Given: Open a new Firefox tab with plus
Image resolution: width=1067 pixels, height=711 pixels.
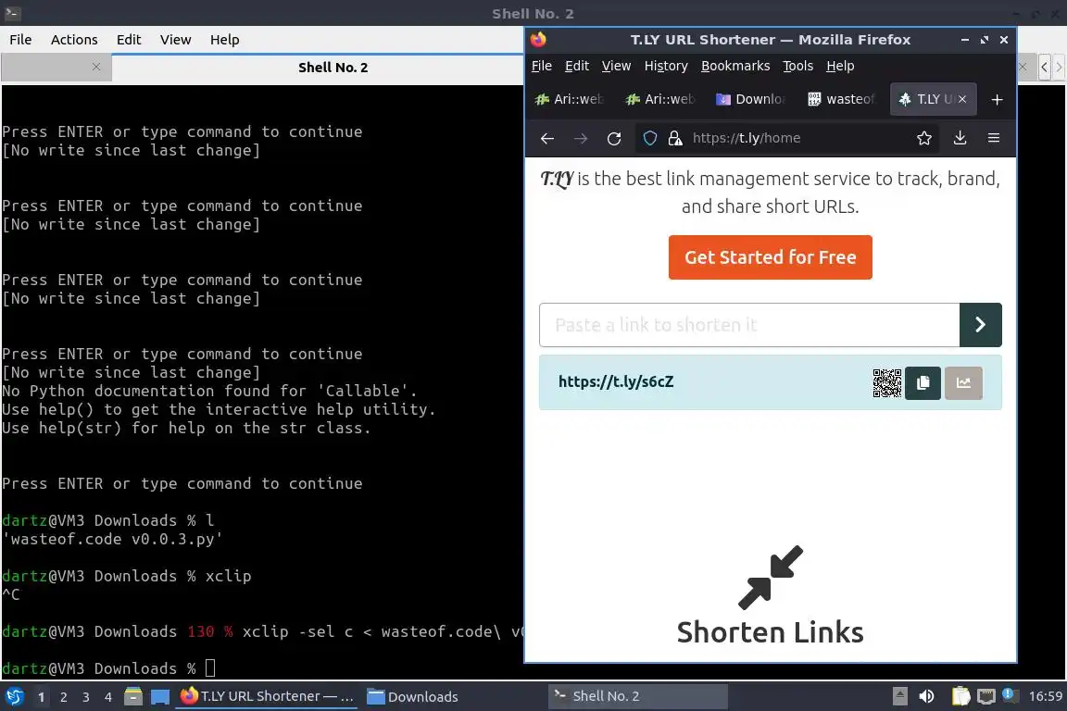Looking at the screenshot, I should [x=997, y=99].
